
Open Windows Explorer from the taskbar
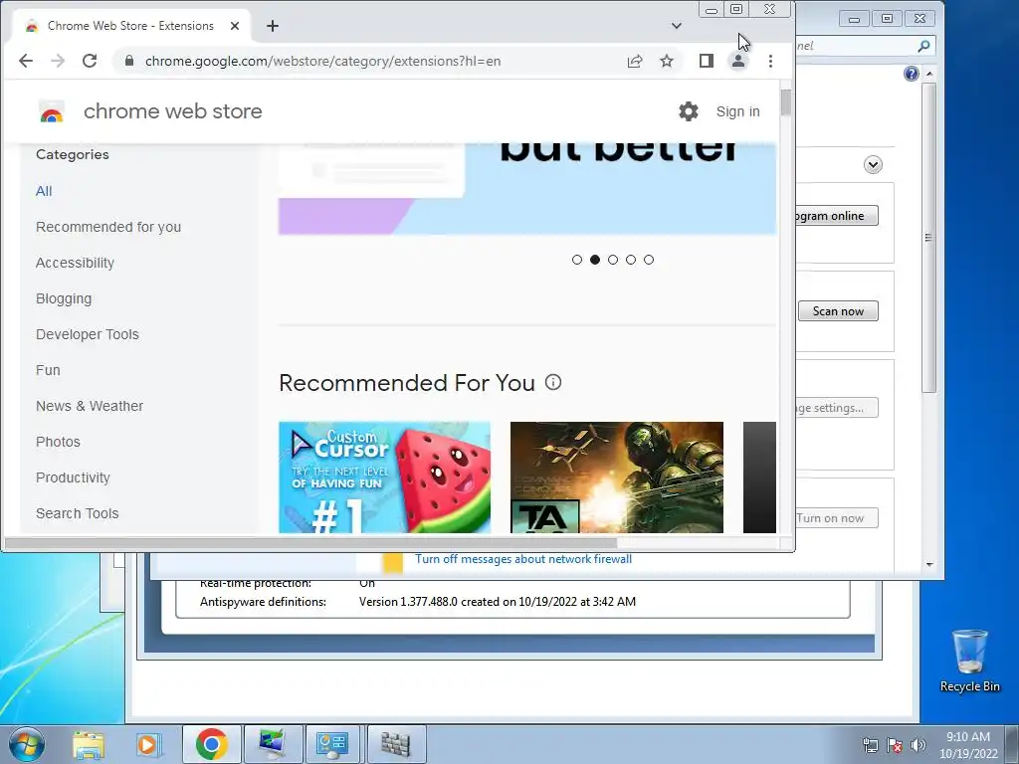(x=89, y=744)
